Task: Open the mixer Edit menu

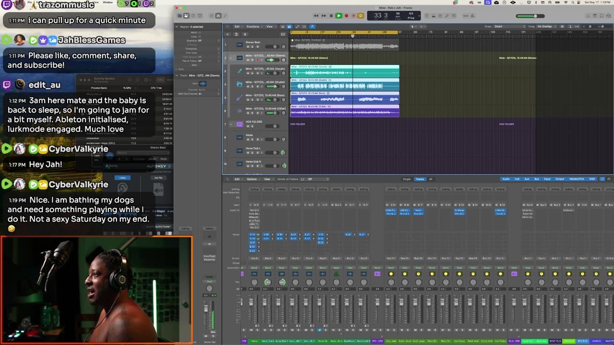Action: 237,179
